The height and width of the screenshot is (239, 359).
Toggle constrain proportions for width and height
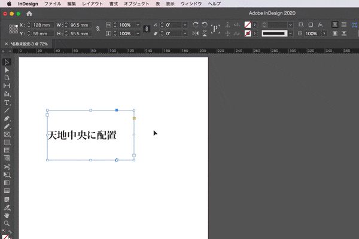(98, 29)
